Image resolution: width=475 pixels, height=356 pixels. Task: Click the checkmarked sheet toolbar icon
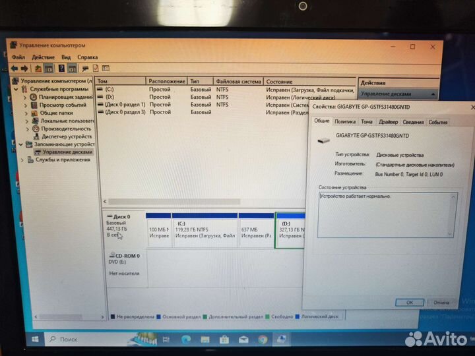[x=96, y=69]
